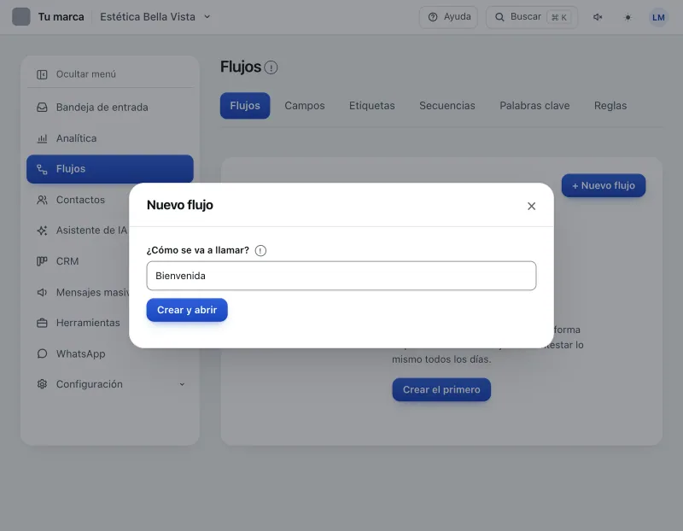This screenshot has width=683, height=531.
Task: Open the LM user avatar menu
Action: point(658,17)
